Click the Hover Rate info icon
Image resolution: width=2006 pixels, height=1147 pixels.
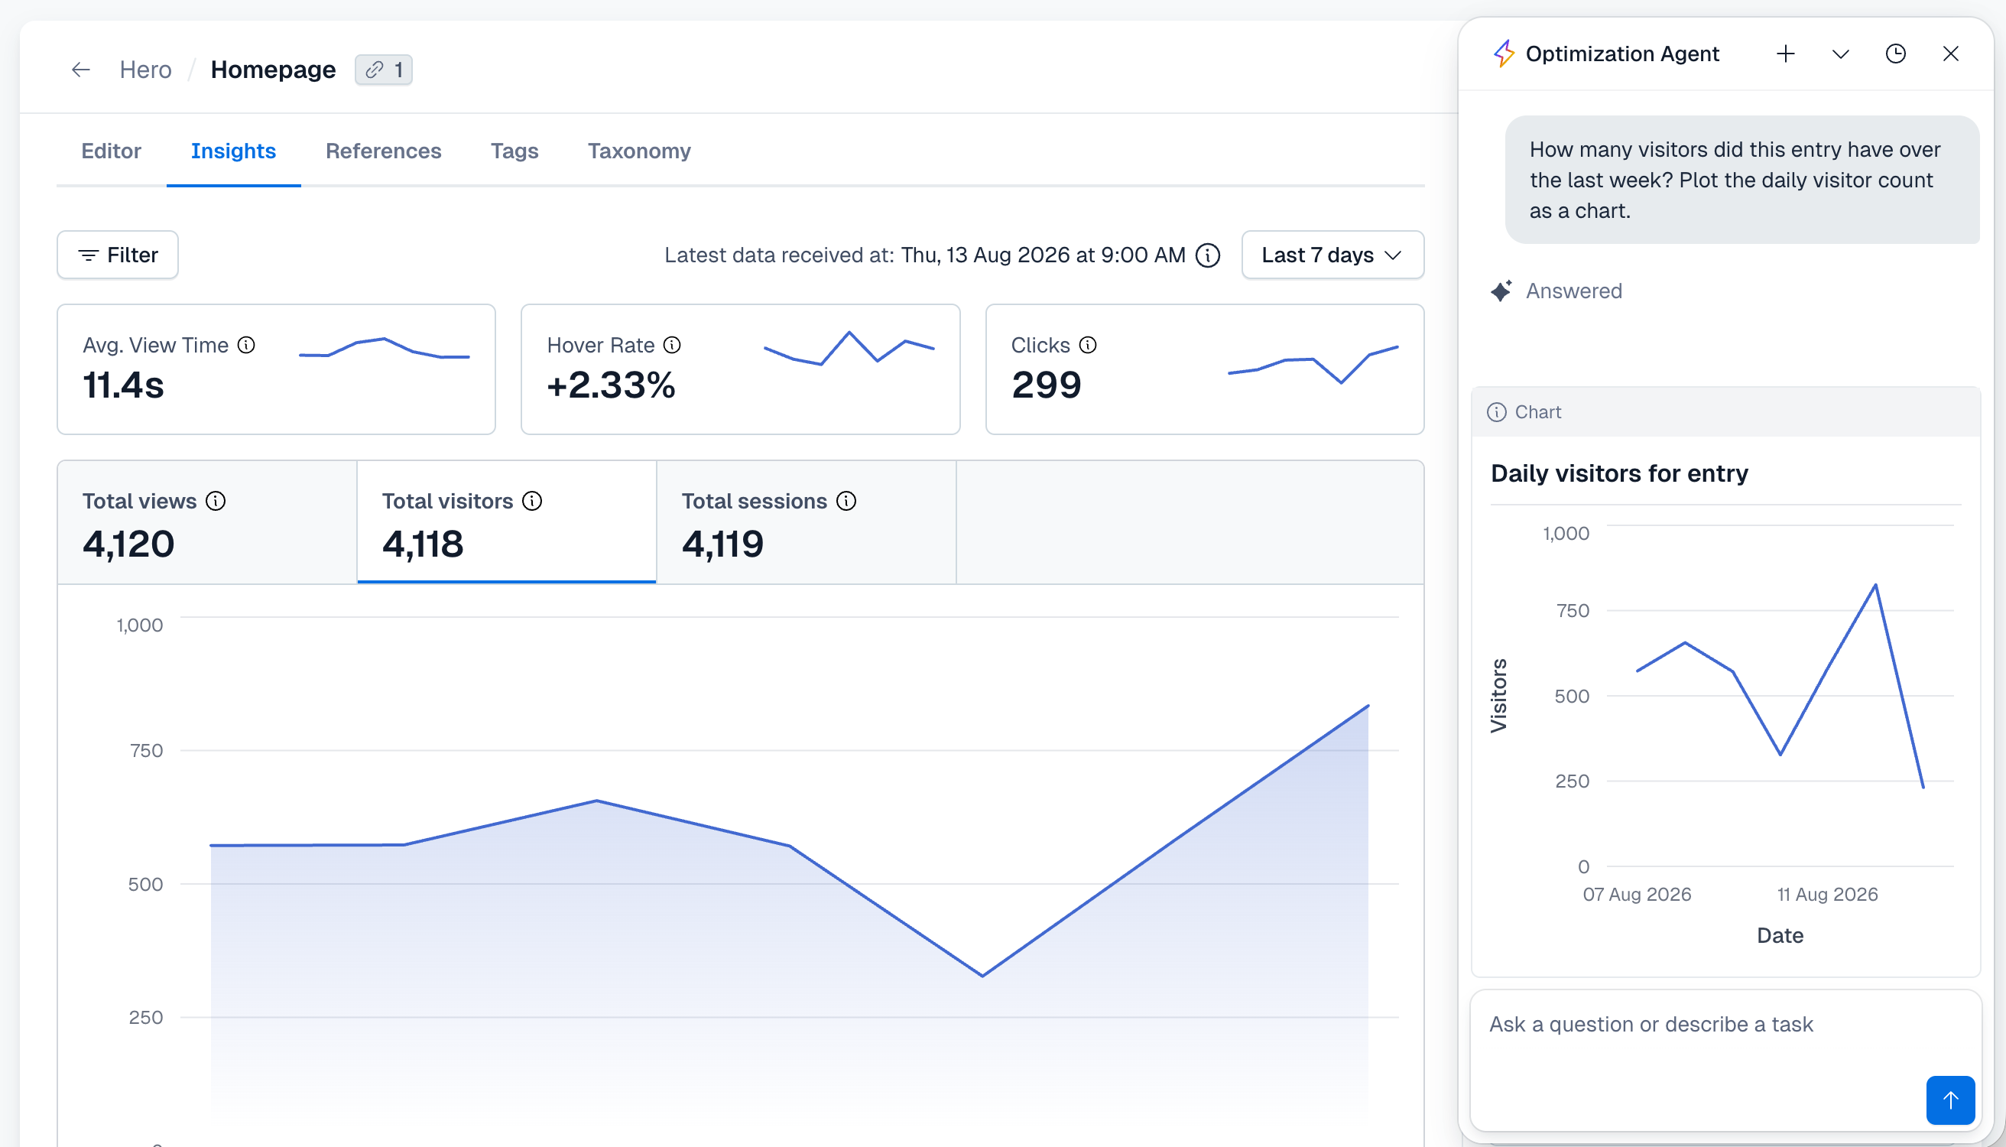click(672, 345)
